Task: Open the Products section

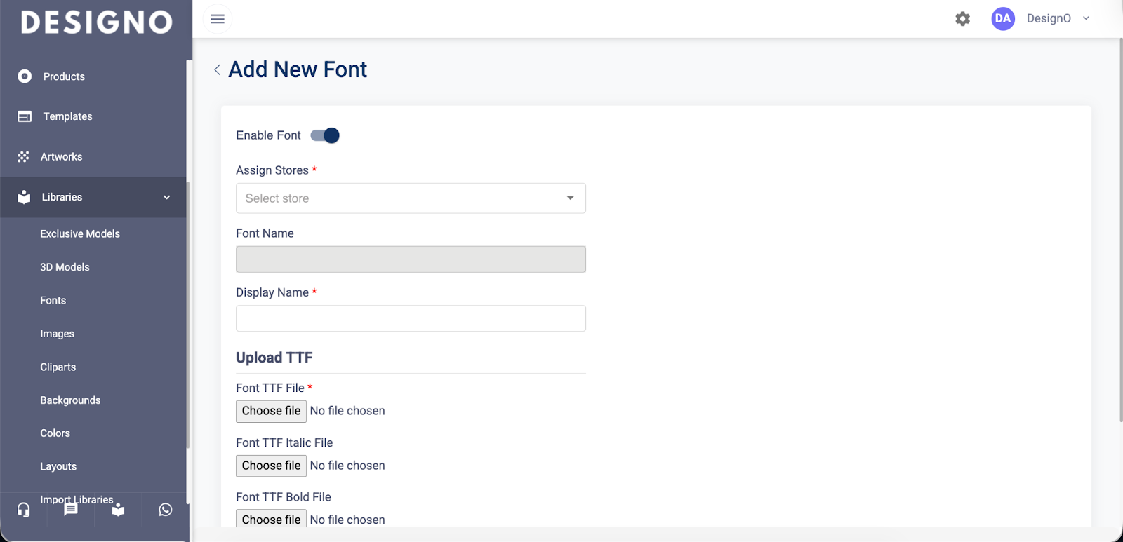Action: (x=64, y=76)
